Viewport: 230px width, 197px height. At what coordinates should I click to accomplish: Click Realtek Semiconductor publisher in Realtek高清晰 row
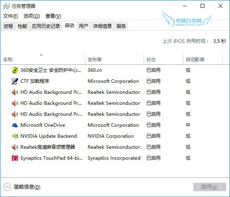(114, 147)
